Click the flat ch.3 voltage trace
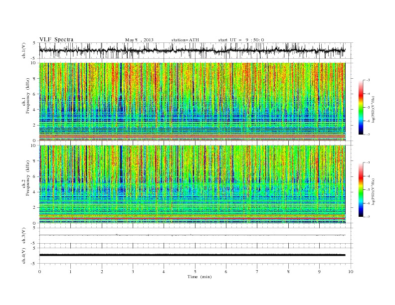 pyautogui.click(x=192, y=235)
